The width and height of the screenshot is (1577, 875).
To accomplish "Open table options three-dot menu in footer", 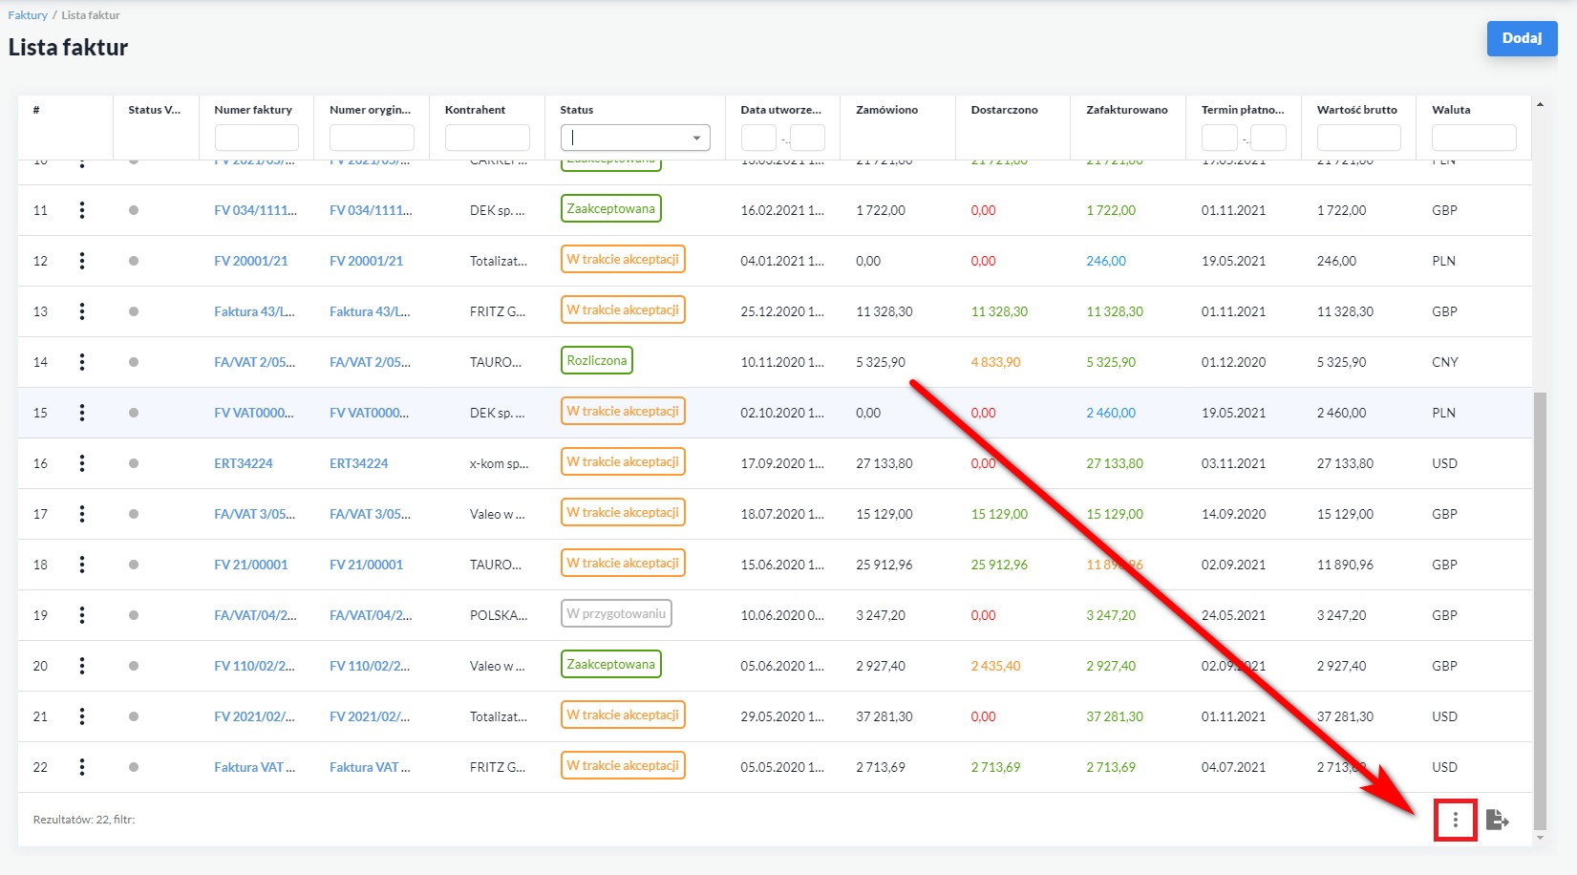I will [1456, 820].
